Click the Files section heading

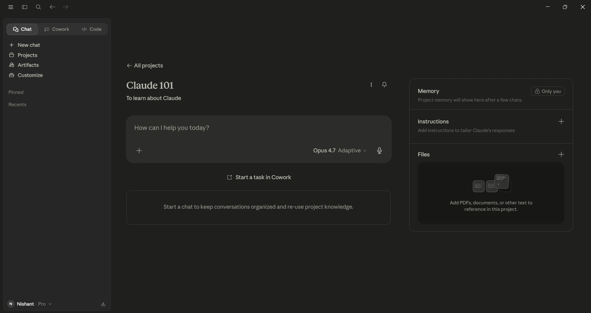[424, 154]
